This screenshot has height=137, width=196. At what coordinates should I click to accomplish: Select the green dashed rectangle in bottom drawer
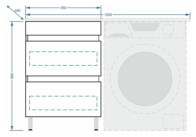[x=63, y=103]
